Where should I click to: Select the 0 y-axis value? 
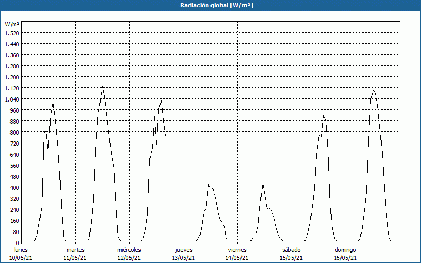(x=18, y=243)
